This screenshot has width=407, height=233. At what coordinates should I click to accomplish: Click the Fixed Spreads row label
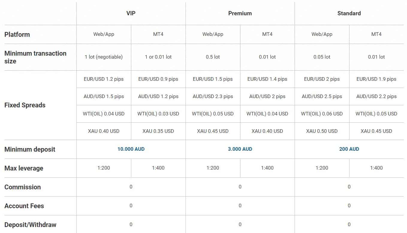click(x=25, y=105)
